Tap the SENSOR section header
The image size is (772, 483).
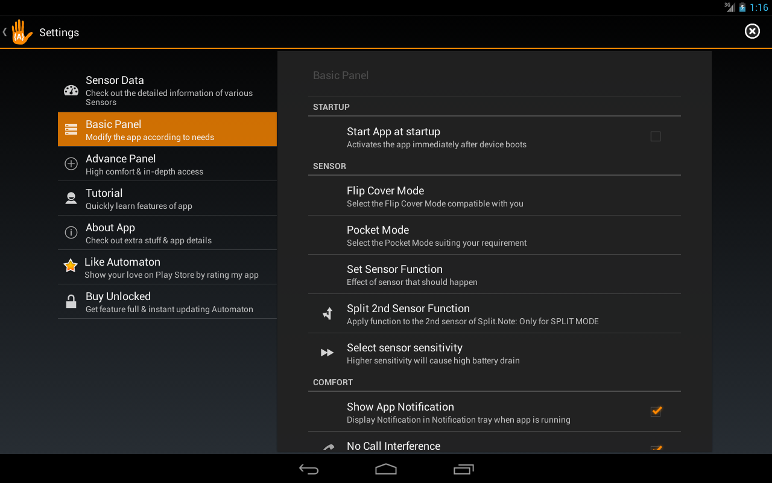click(x=329, y=166)
